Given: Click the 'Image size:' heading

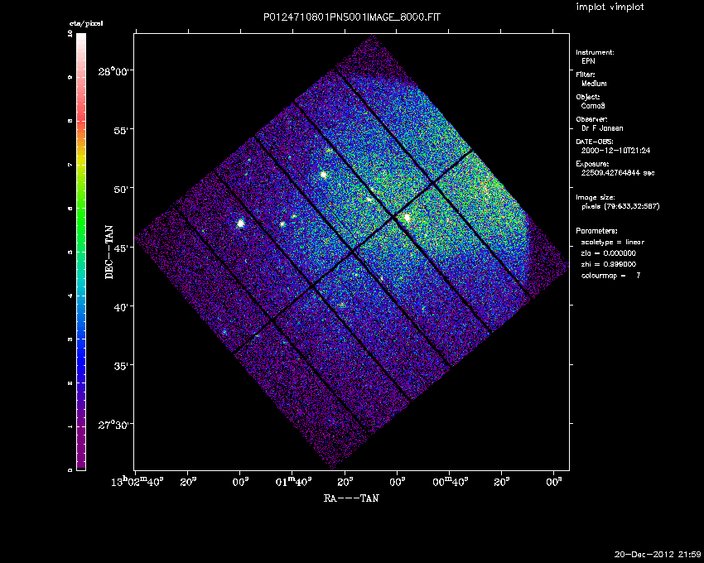Looking at the screenshot, I should (x=596, y=198).
